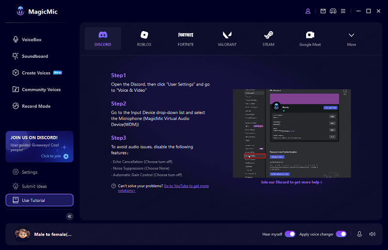Open the mail feedback icon
Image resolution: width=388 pixels, height=250 pixels.
[x=323, y=11]
